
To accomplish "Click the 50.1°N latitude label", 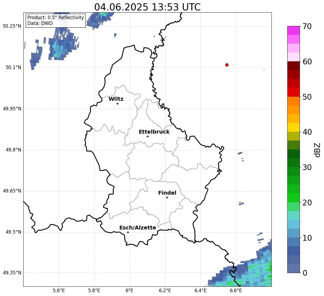I will pos(13,67).
